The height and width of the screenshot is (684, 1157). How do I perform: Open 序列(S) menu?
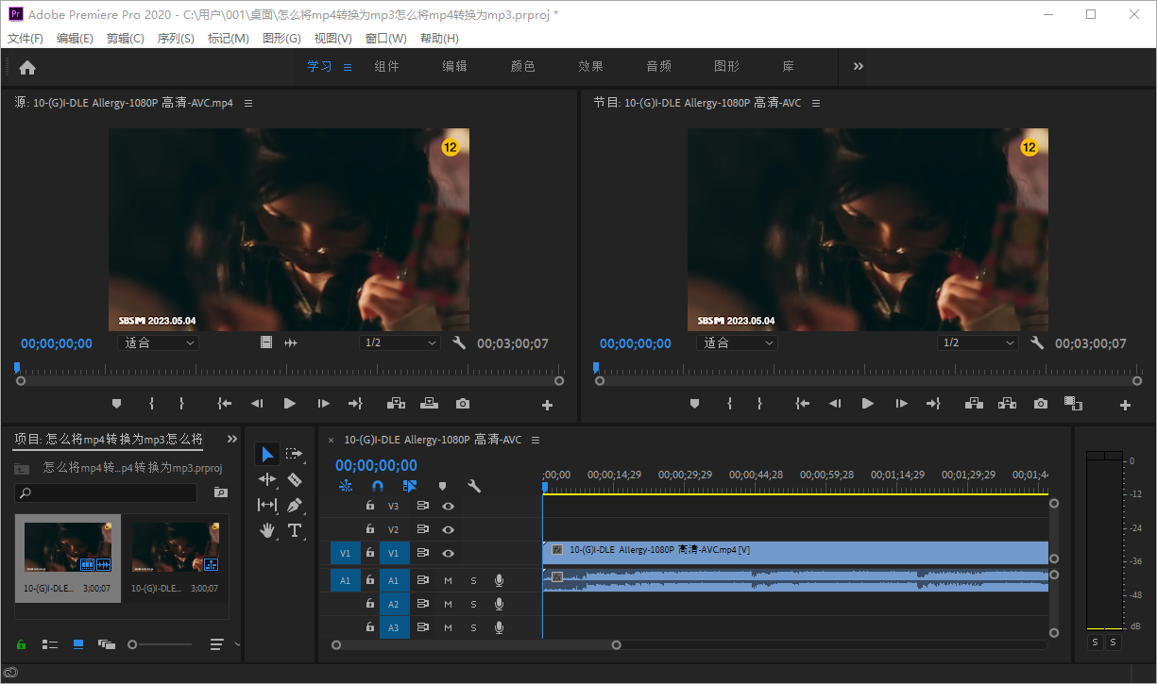(x=176, y=39)
